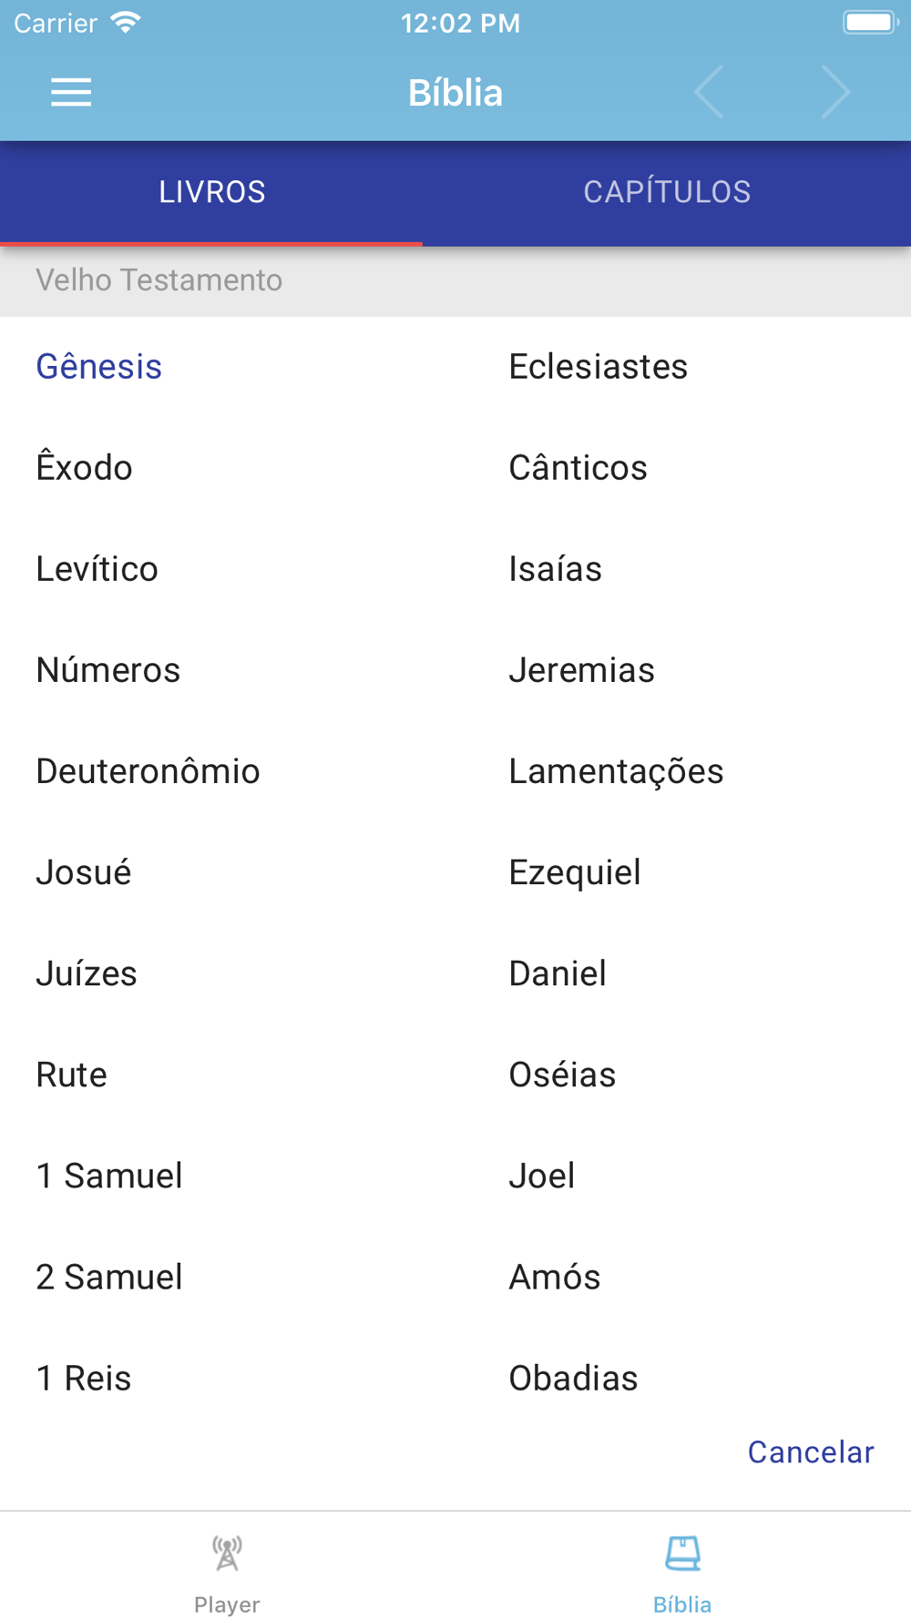
Task: Open the book Levítico
Action: click(97, 569)
